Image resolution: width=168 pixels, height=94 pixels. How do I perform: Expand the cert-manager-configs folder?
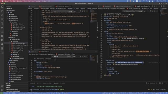[x=18, y=58]
